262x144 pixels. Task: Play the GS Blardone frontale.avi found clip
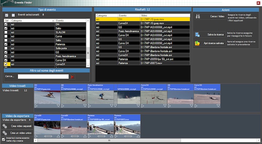pos(169,106)
